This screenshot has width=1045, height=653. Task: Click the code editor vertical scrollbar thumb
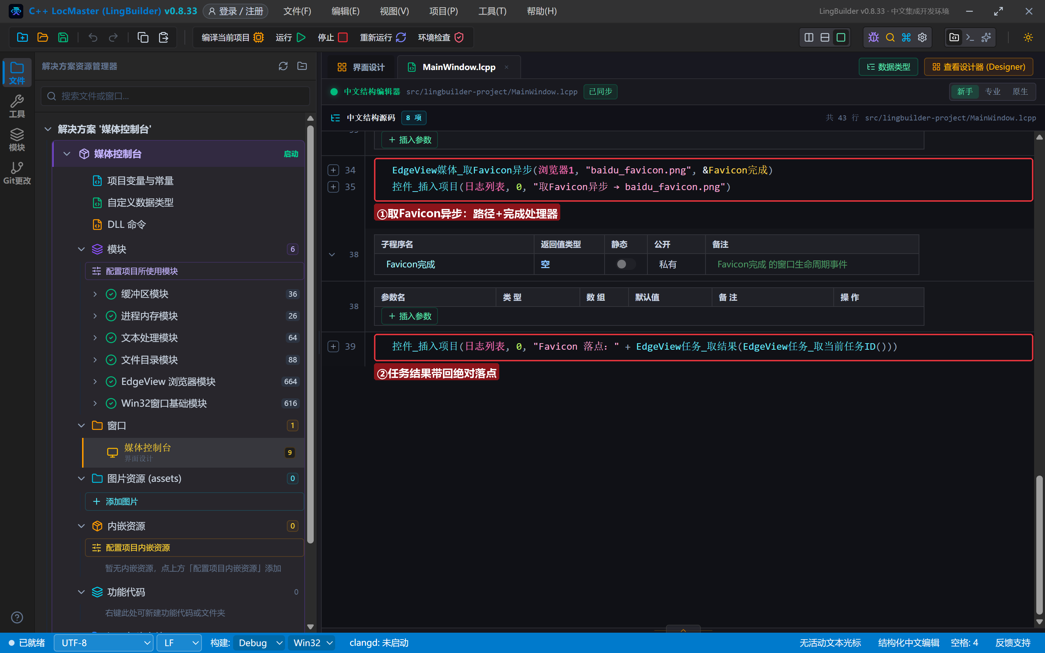pyautogui.click(x=1040, y=545)
